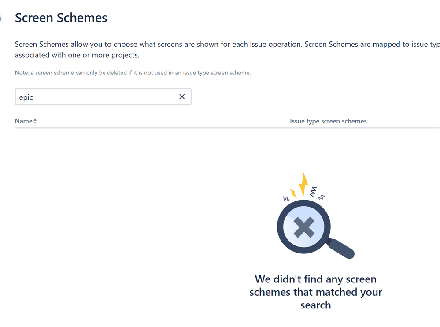Sort the table by the Name column
Screen dimensions: 440x327
(24, 121)
